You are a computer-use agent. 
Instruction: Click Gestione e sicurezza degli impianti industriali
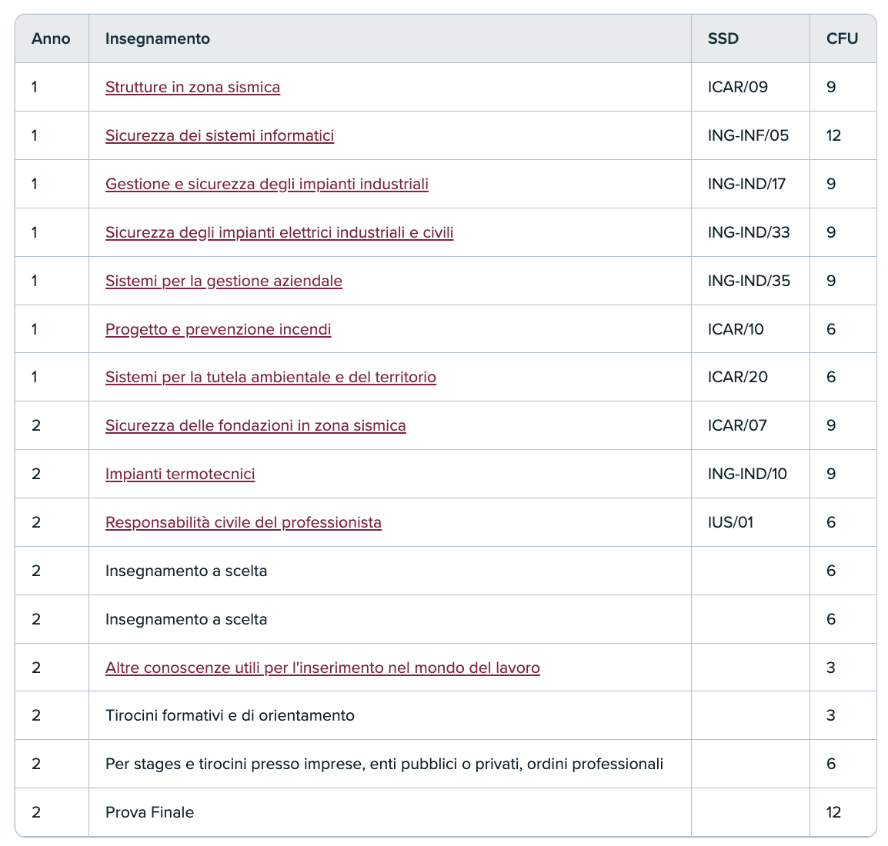click(266, 184)
